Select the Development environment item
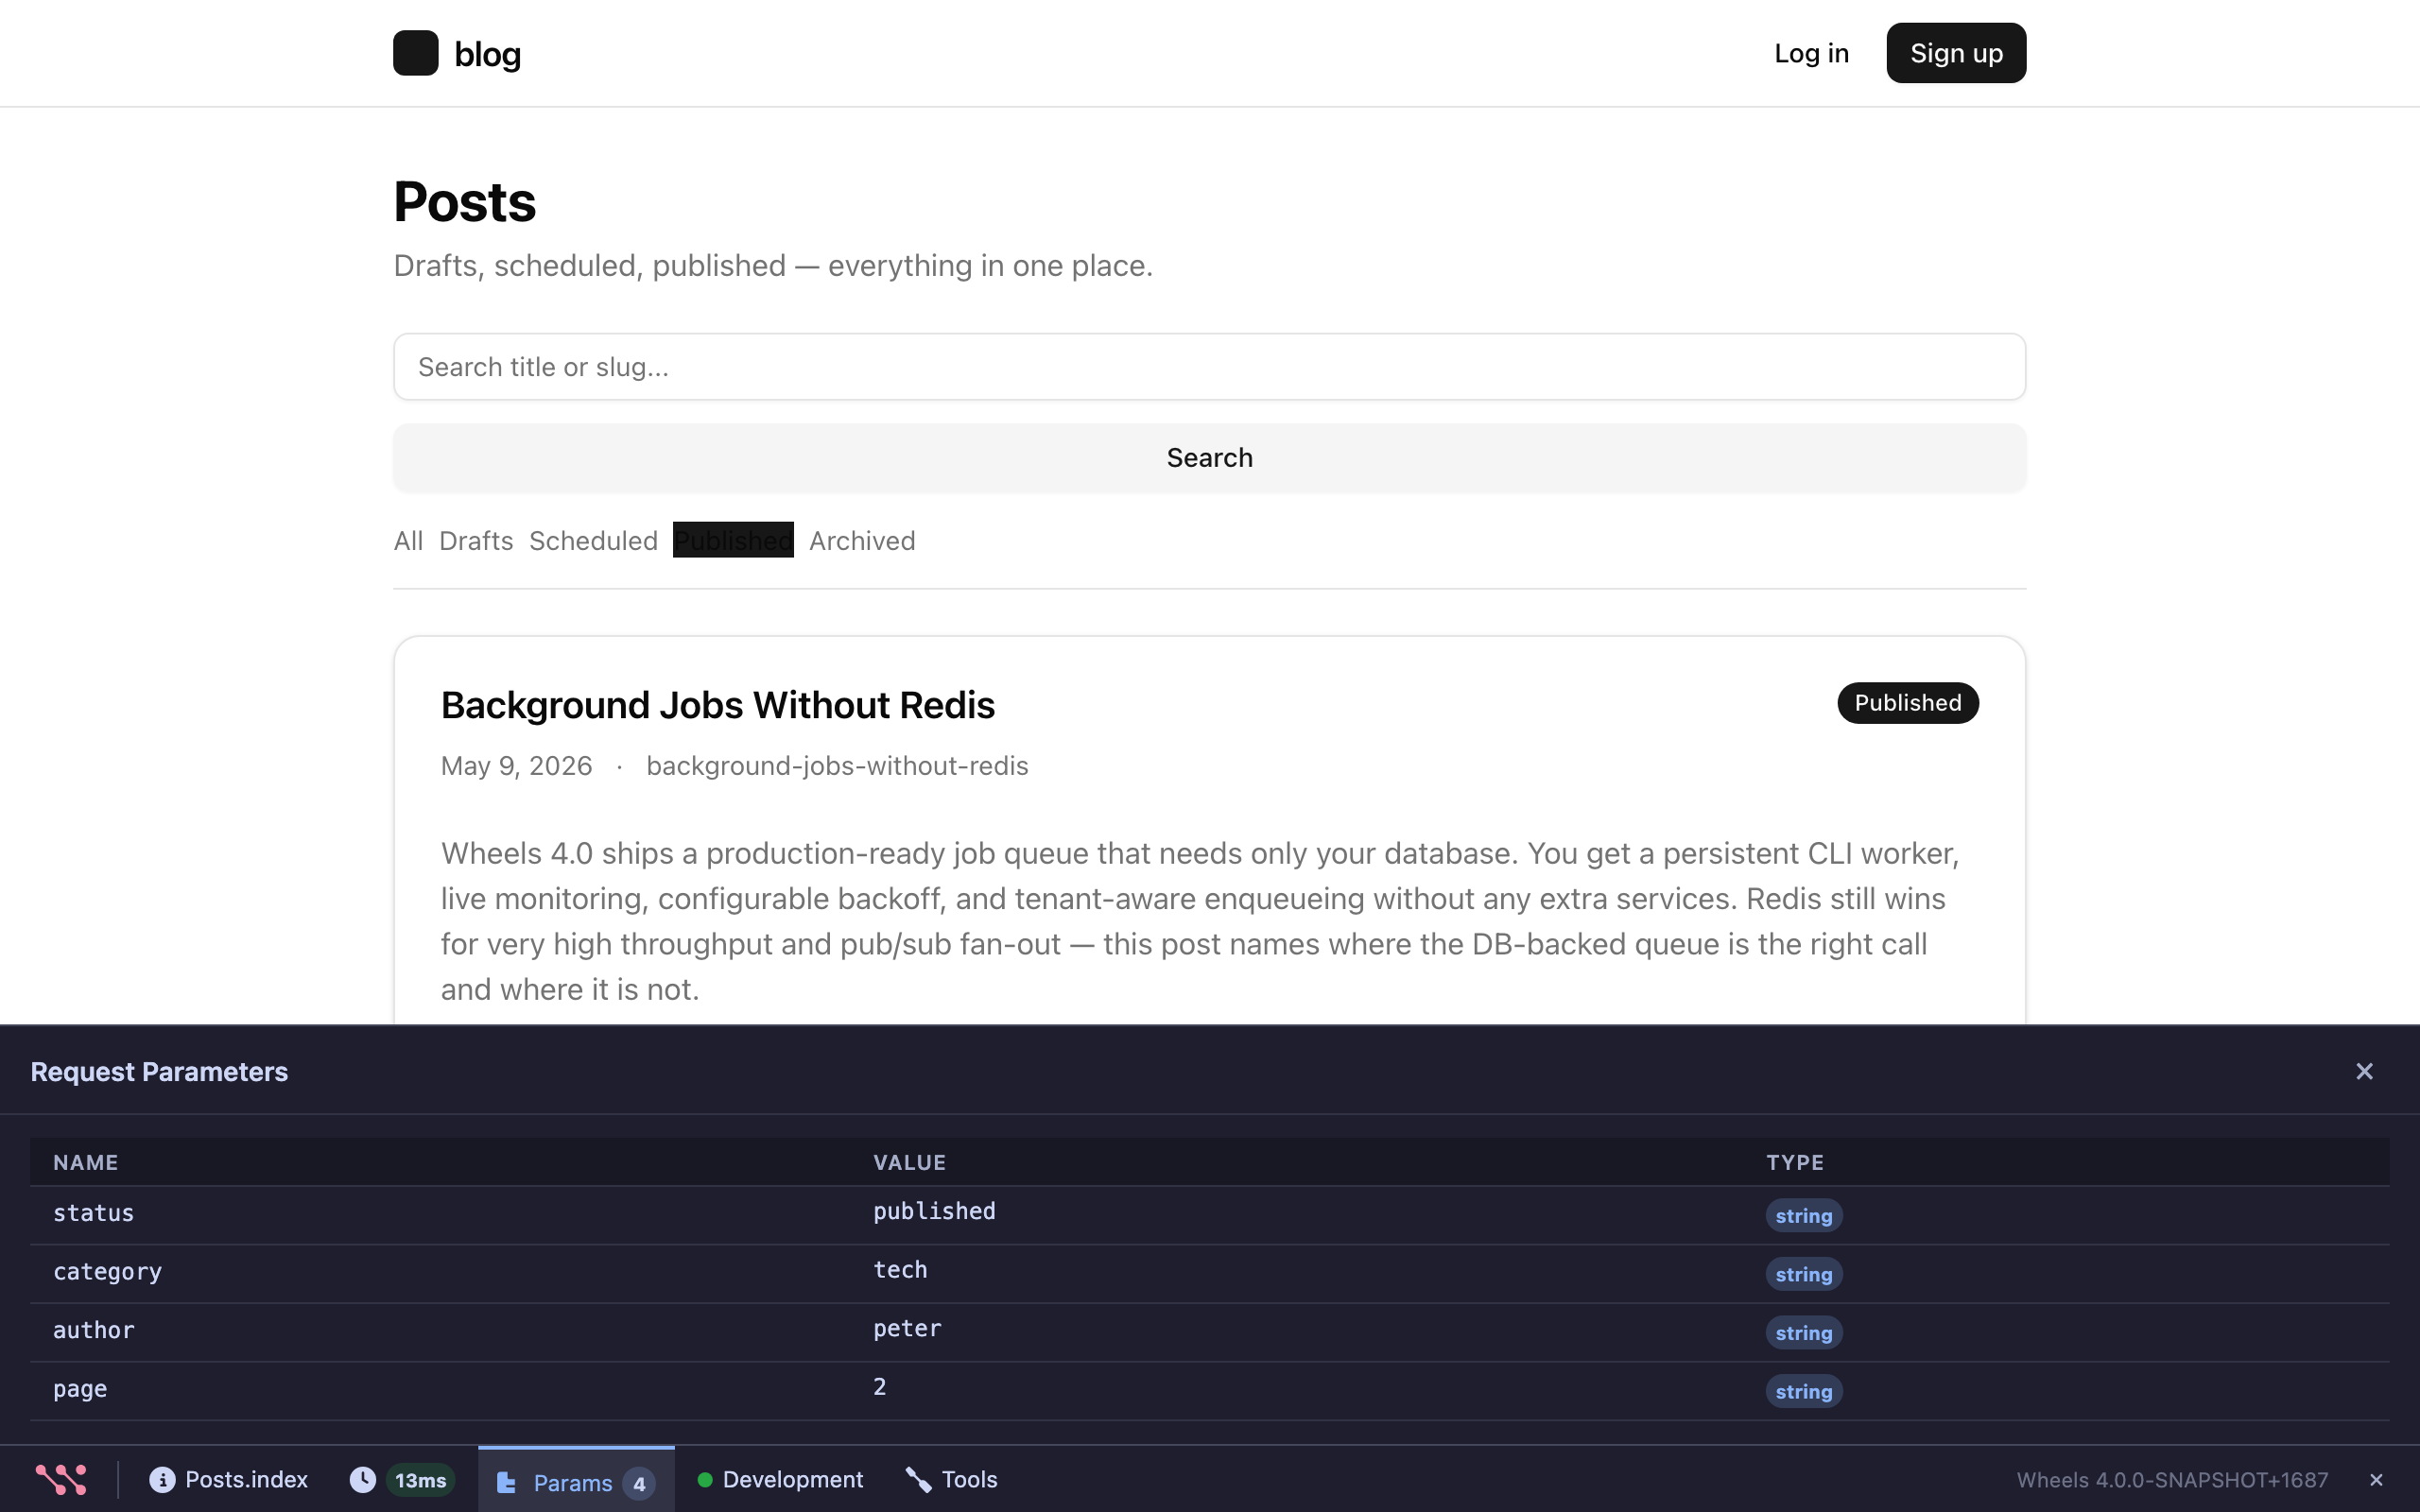The height and width of the screenshot is (1512, 2420). pyautogui.click(x=780, y=1479)
